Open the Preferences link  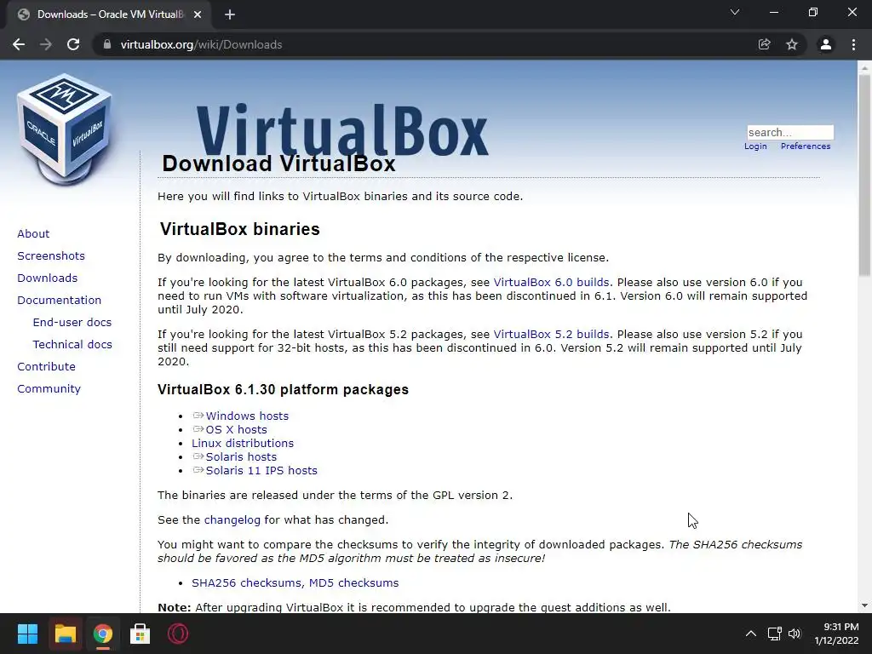[x=806, y=146]
